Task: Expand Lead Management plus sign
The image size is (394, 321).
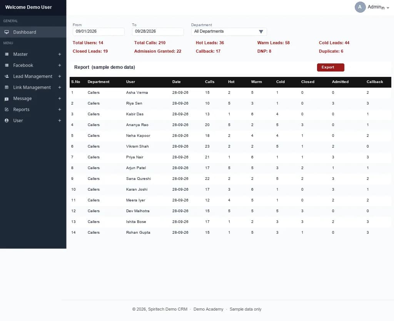Action: tap(60, 76)
